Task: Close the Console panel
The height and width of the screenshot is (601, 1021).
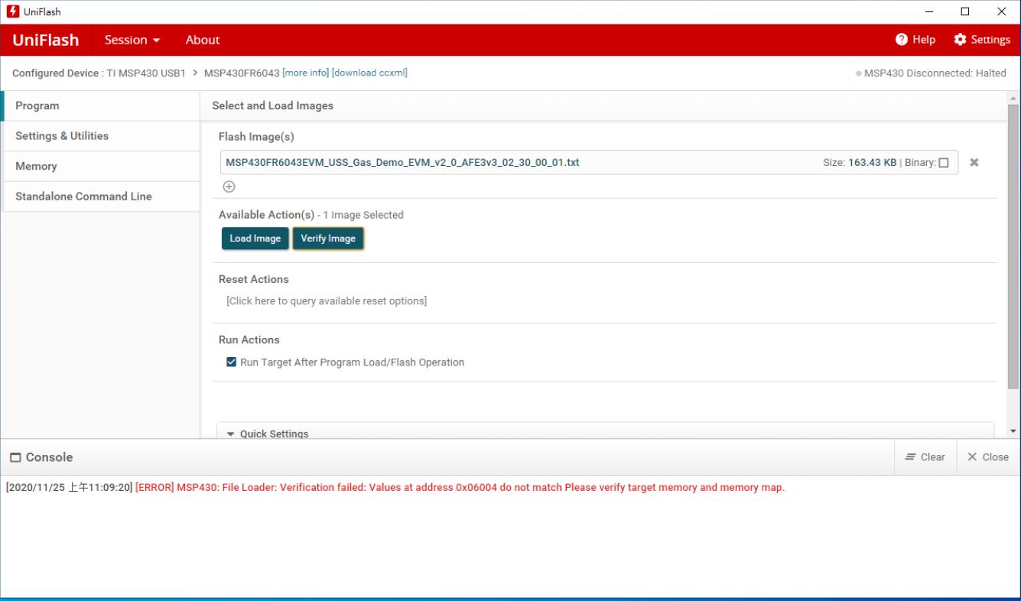Action: 988,457
